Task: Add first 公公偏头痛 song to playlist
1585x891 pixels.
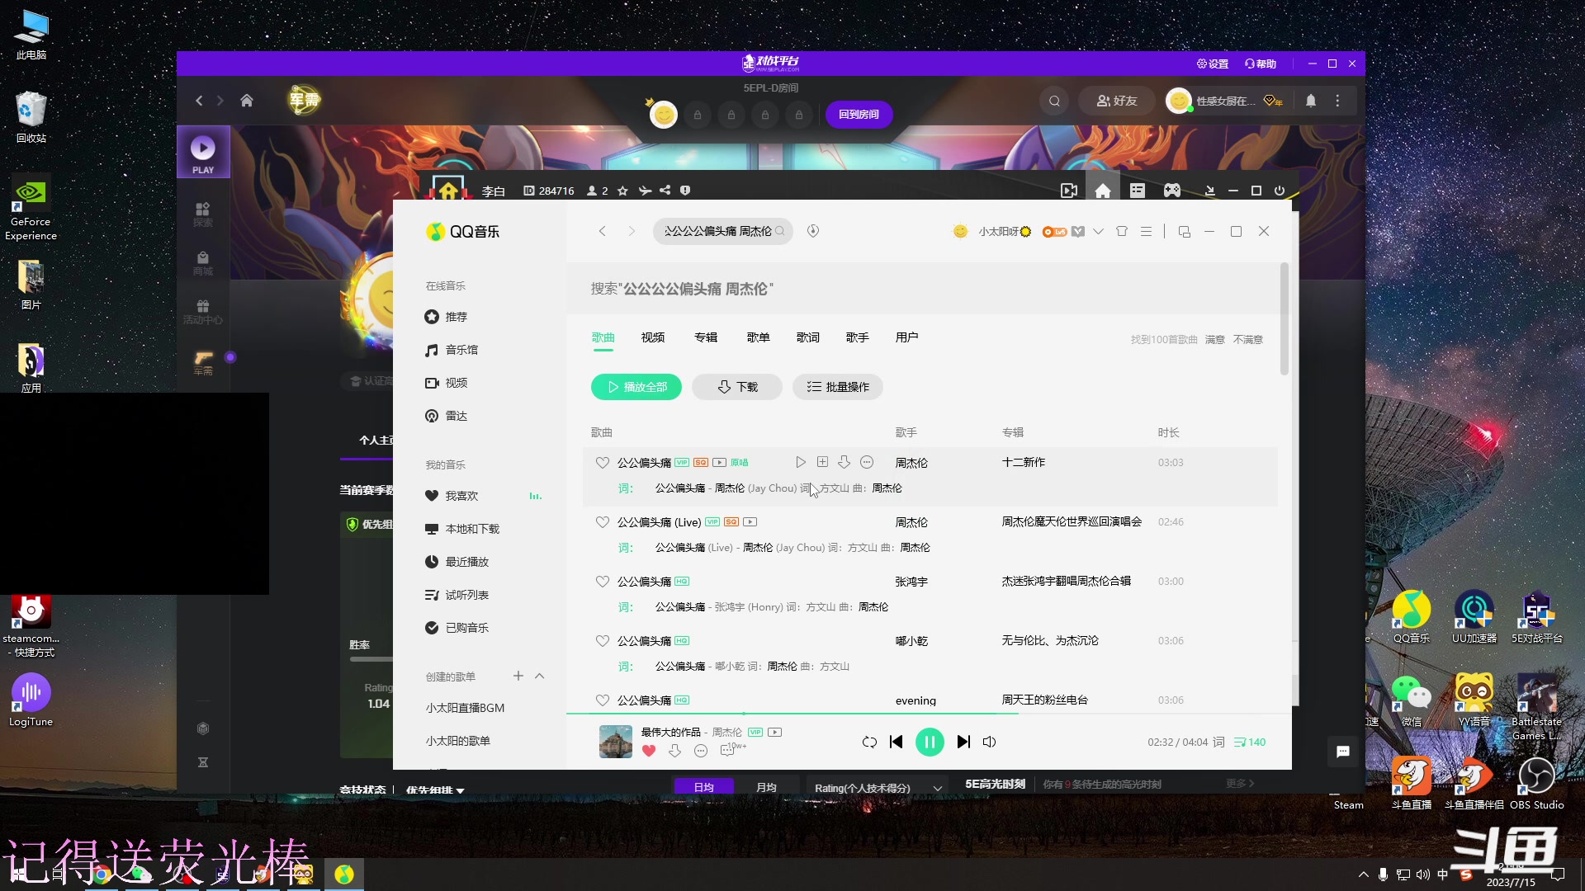Action: point(822,462)
